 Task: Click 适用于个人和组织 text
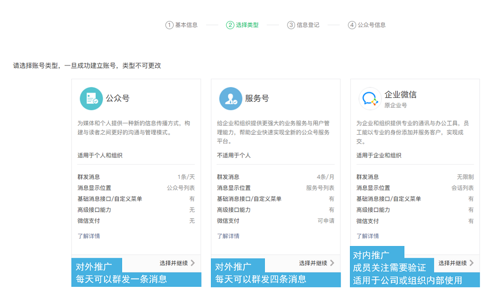coord(100,155)
